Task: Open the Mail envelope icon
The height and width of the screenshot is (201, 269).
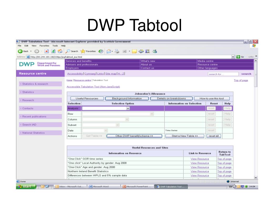Action: pos(108,51)
